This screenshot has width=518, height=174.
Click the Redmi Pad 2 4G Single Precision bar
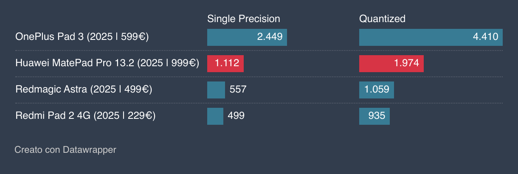click(215, 116)
